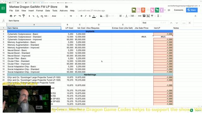Toggle bold formatting
This screenshot has width=202, height=113.
[x=81, y=16]
